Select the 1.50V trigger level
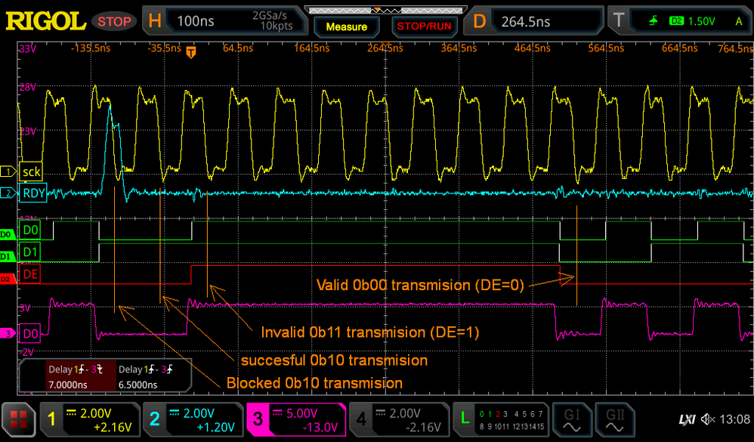 [x=701, y=21]
